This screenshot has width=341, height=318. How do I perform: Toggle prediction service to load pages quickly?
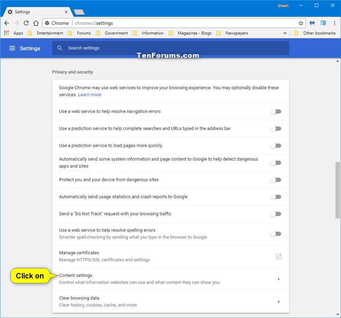[x=276, y=146]
